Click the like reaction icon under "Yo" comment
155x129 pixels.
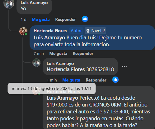pos(85,19)
